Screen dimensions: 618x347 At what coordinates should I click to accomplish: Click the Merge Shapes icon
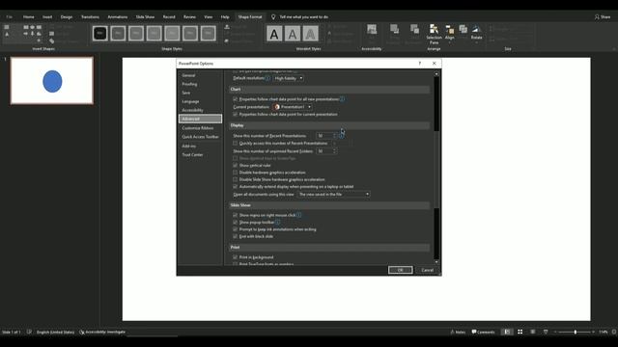pyautogui.click(x=51, y=40)
